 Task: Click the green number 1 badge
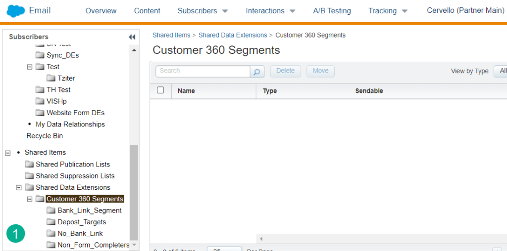[x=16, y=233]
